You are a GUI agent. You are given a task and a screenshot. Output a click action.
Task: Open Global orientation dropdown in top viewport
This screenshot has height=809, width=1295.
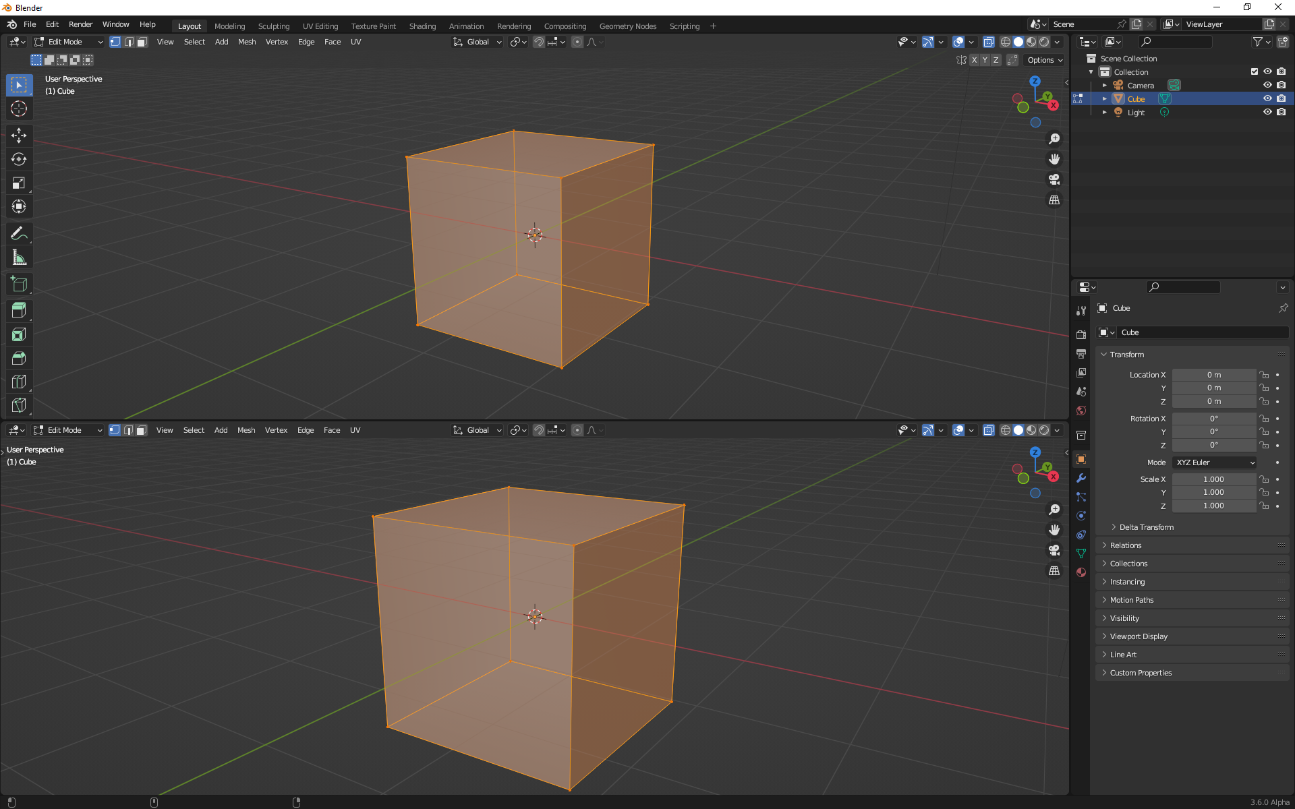click(477, 42)
